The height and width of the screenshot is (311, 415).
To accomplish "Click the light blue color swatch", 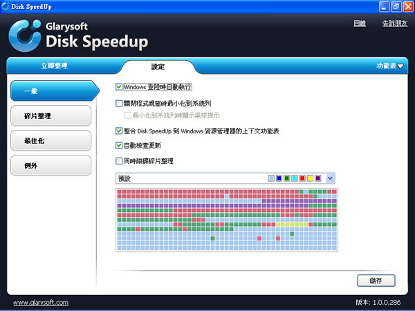I will (x=271, y=178).
